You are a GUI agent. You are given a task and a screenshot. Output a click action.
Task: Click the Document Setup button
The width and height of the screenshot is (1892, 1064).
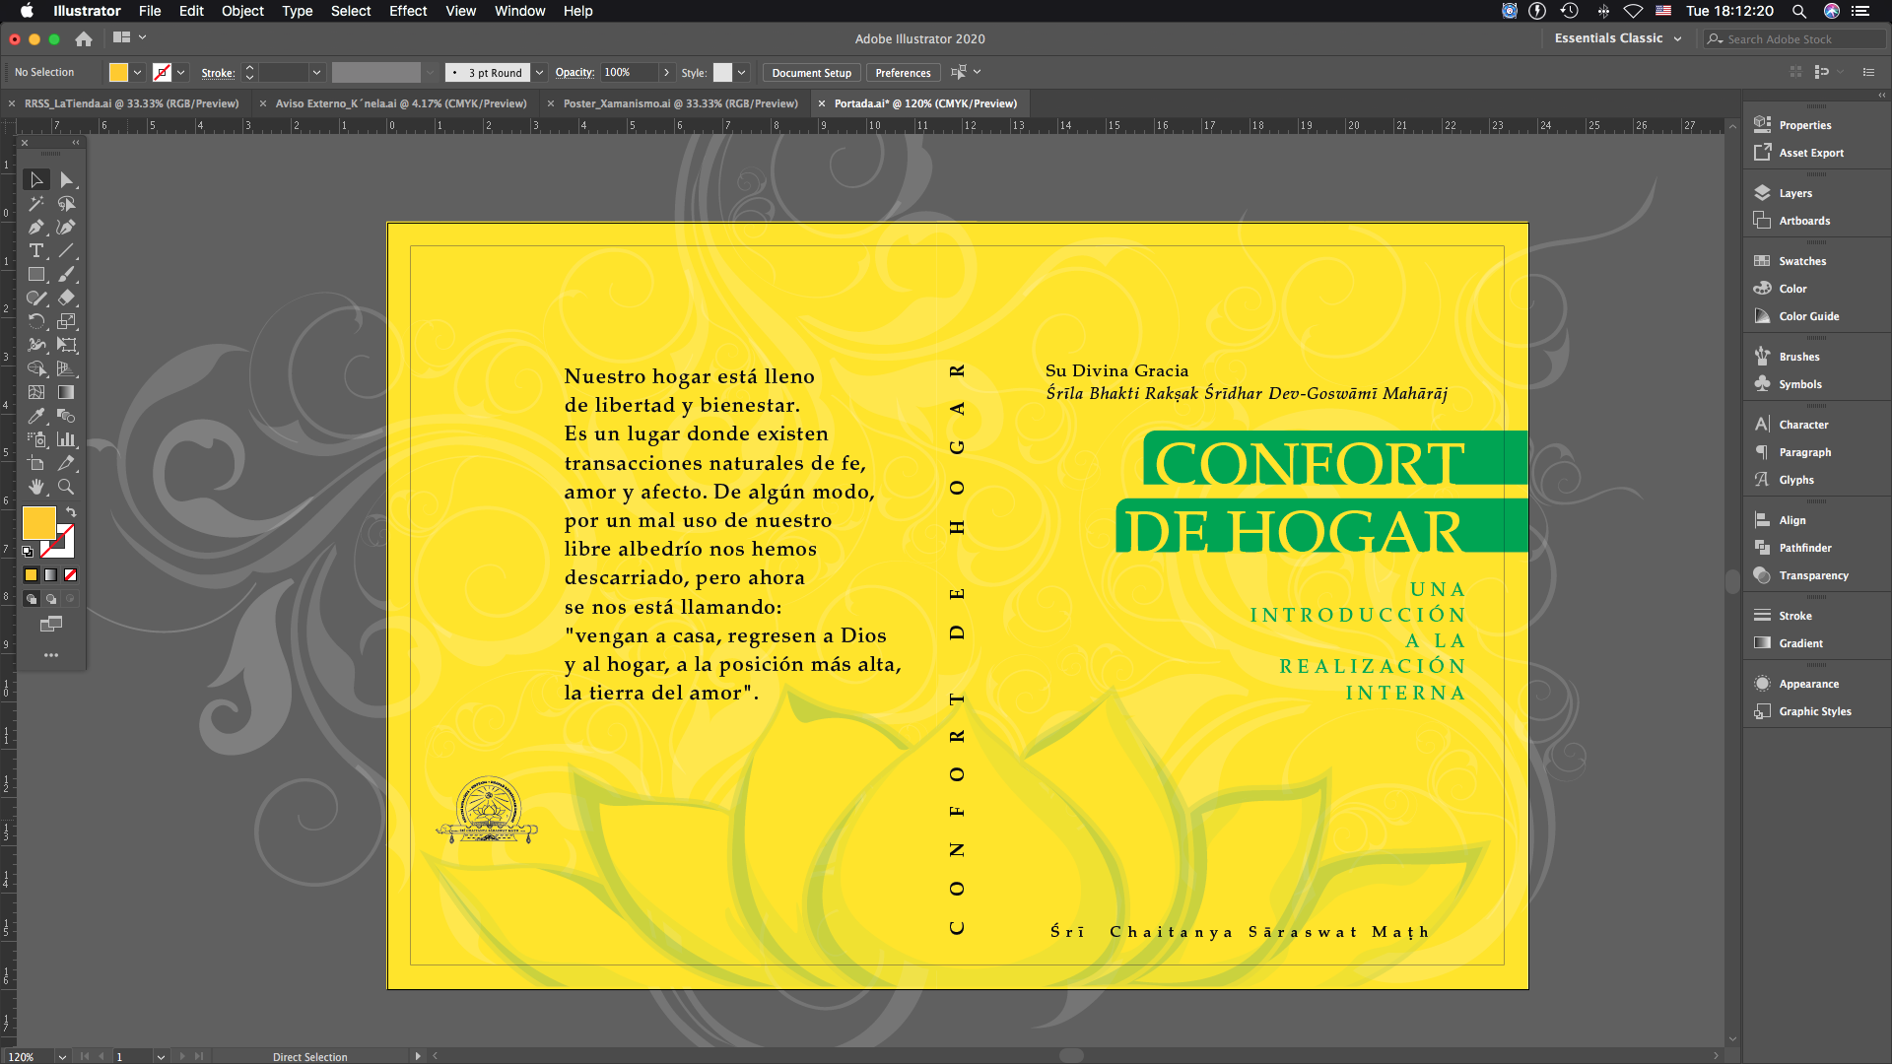pos(811,73)
